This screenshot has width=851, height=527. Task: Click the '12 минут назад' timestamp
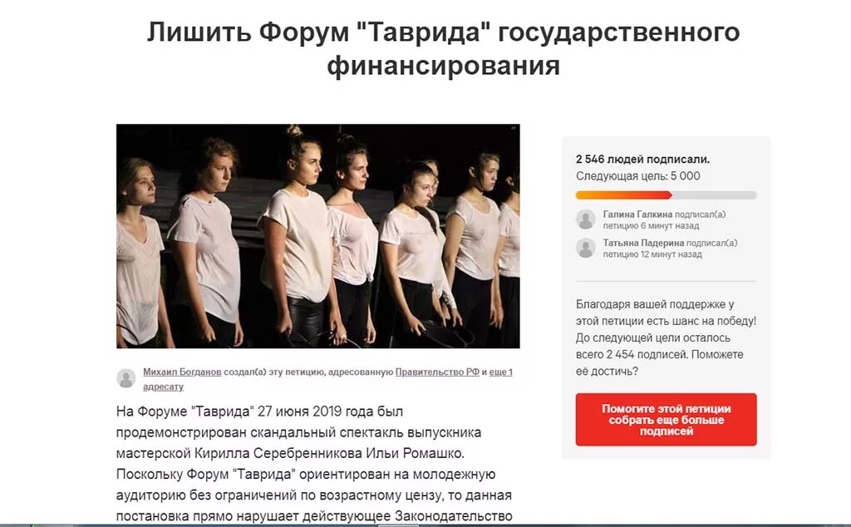671,254
